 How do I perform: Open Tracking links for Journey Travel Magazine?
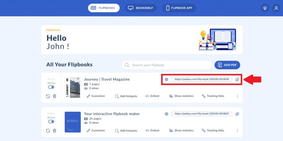(x=213, y=96)
